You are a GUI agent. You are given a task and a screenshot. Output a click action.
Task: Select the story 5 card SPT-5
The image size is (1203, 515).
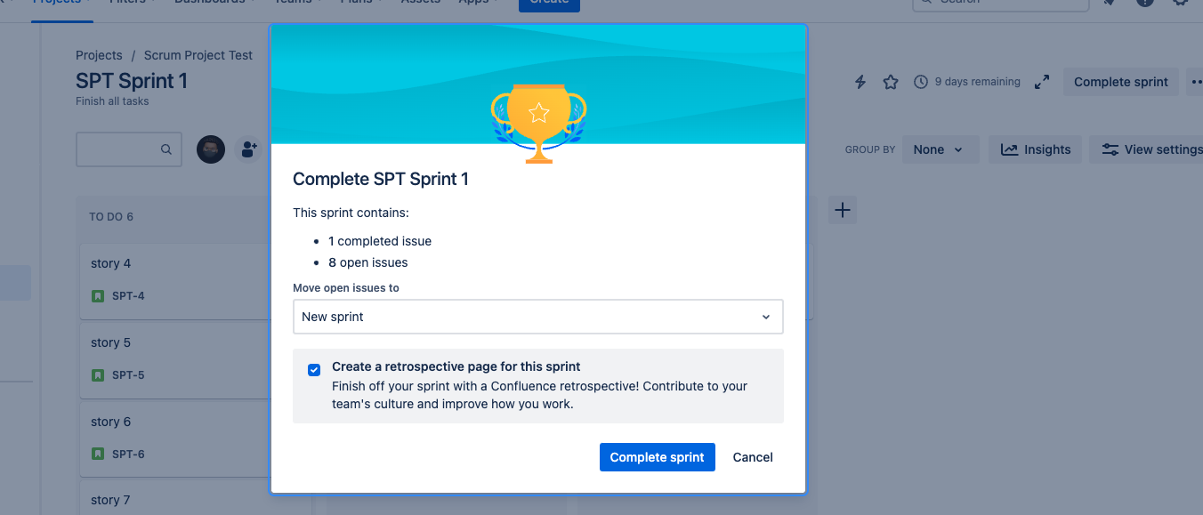coord(178,358)
